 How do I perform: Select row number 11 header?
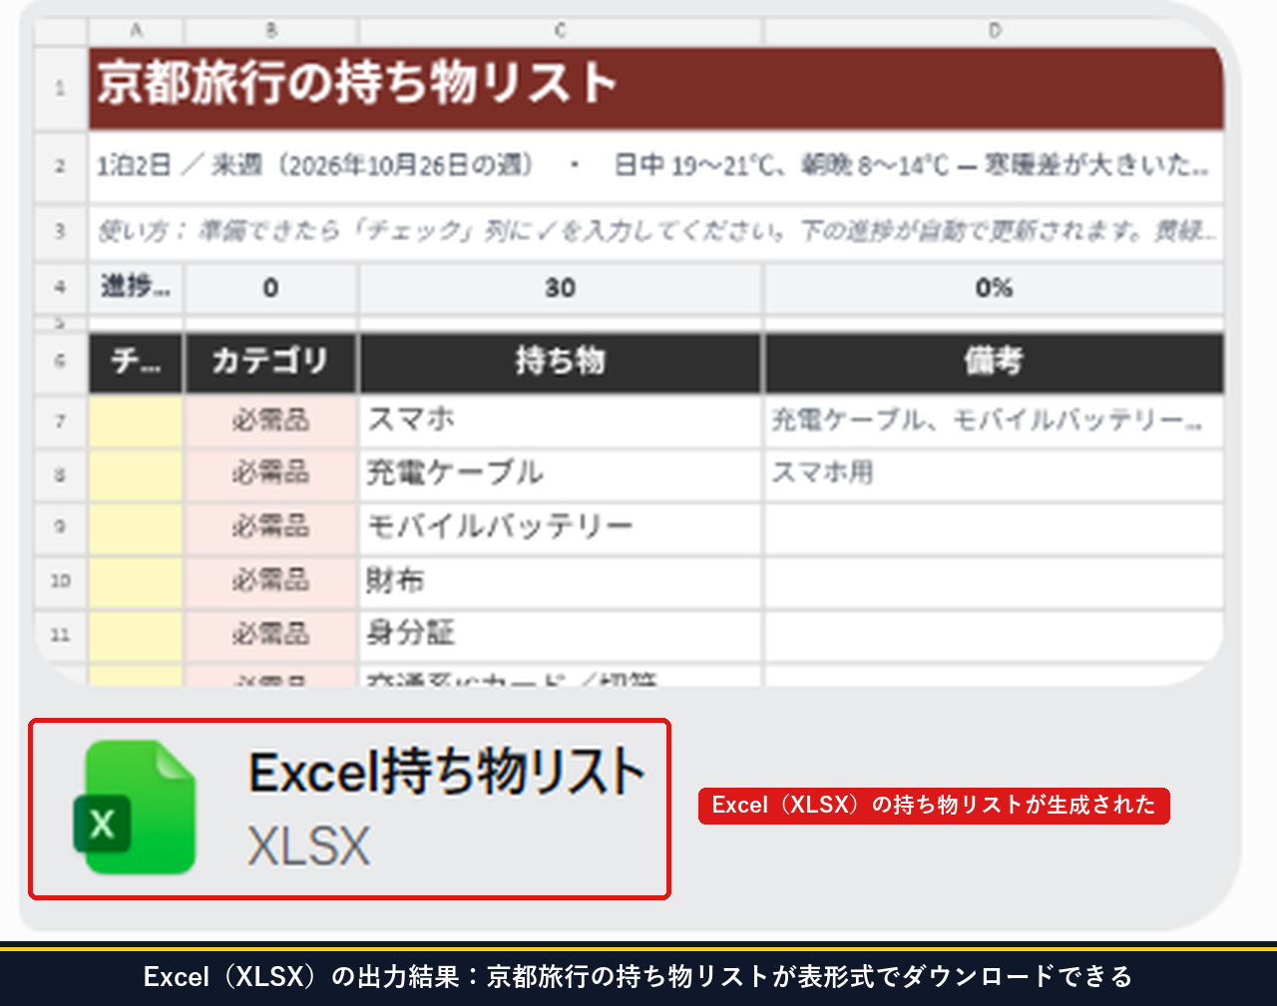click(x=60, y=634)
